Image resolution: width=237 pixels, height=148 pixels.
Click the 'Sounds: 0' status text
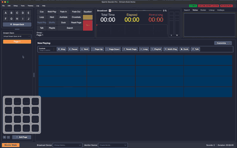coord(210,145)
